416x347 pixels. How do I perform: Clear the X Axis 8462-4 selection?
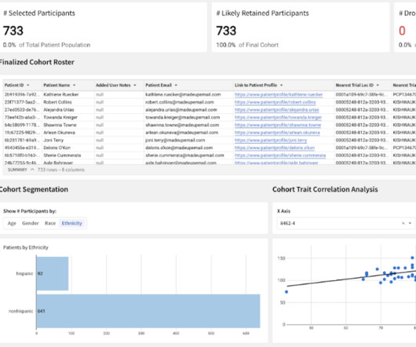click(x=403, y=223)
